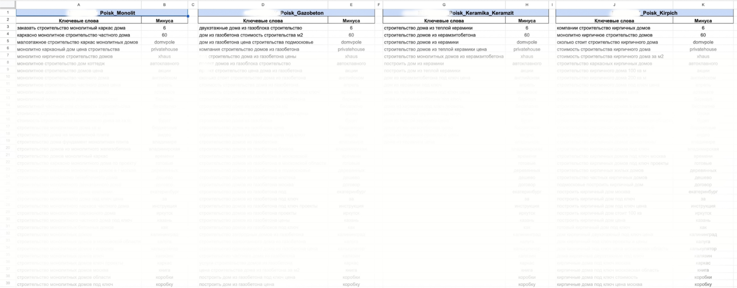Click the select-all corner box
This screenshot has height=288, width=737.
click(8, 4)
